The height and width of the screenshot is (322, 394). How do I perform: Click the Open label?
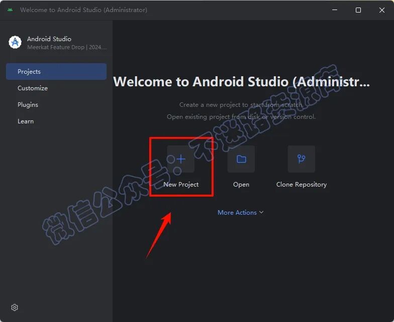coord(241,185)
